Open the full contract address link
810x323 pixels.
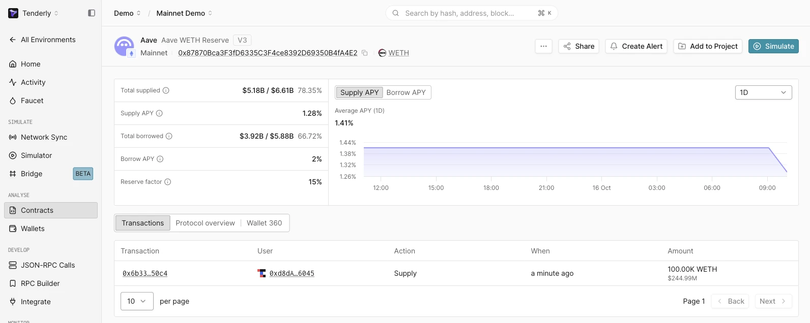268,53
